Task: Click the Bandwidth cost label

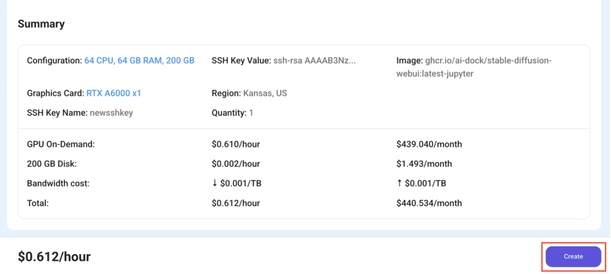Action: pos(58,183)
